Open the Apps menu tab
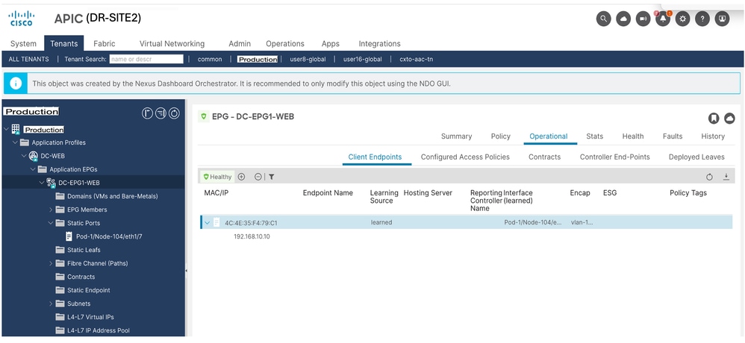The height and width of the screenshot is (343, 745). tap(330, 44)
